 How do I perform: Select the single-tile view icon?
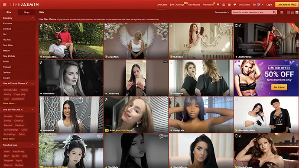tap(288, 12)
